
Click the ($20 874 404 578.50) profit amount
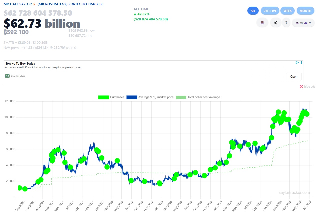[x=151, y=19]
